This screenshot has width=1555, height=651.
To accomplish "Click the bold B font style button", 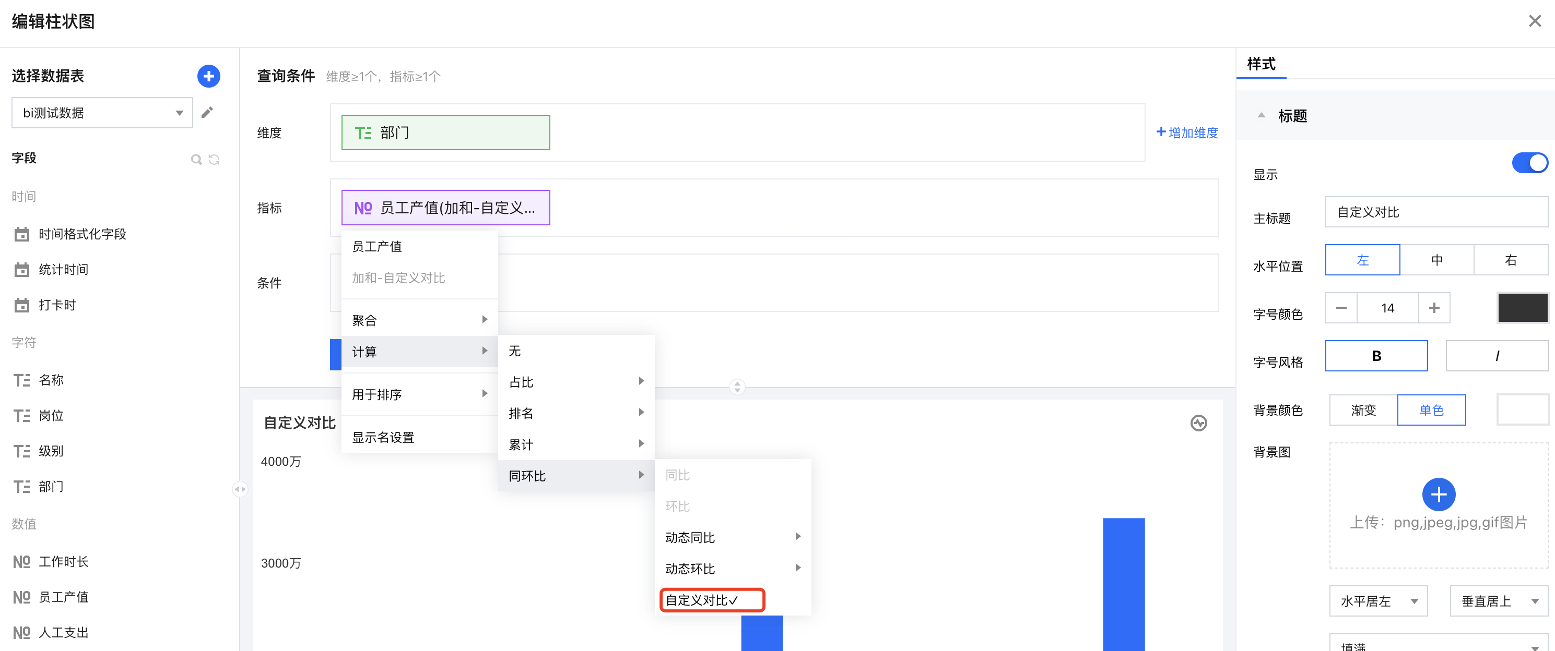I will (1376, 356).
